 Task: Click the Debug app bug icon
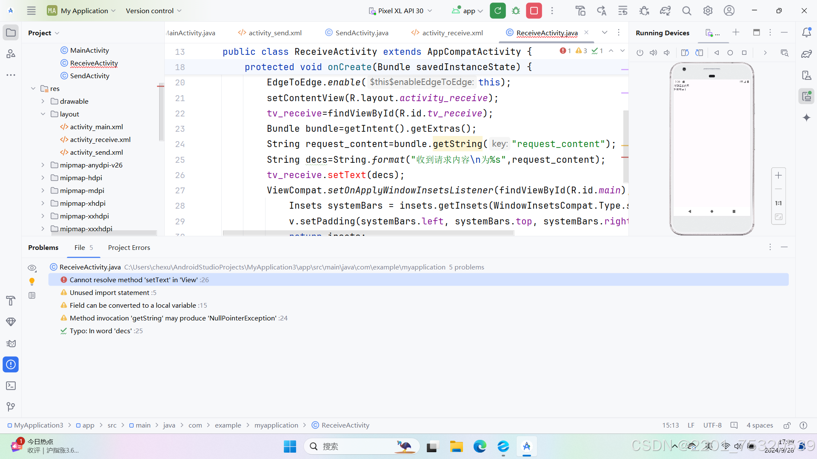[516, 11]
